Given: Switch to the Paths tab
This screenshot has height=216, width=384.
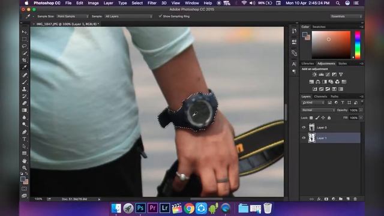Looking at the screenshot, I should click(334, 97).
